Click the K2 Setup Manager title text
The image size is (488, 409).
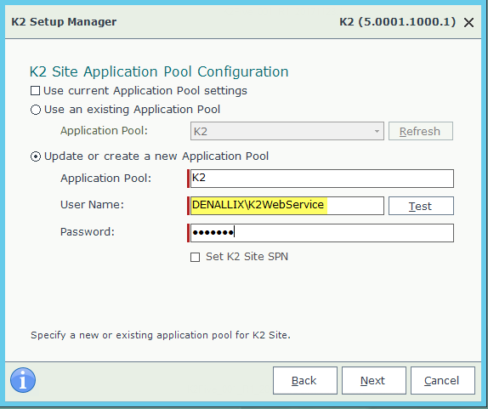(64, 22)
